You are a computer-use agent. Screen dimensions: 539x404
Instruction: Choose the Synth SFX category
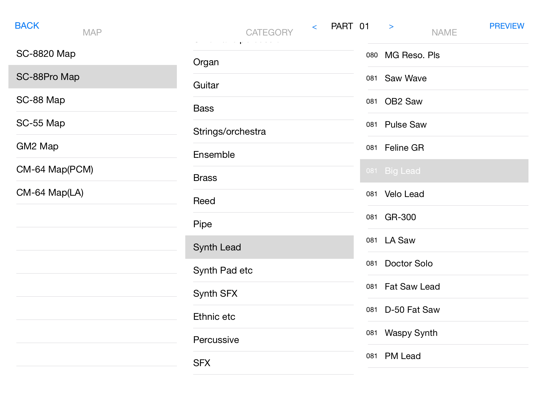(x=269, y=294)
